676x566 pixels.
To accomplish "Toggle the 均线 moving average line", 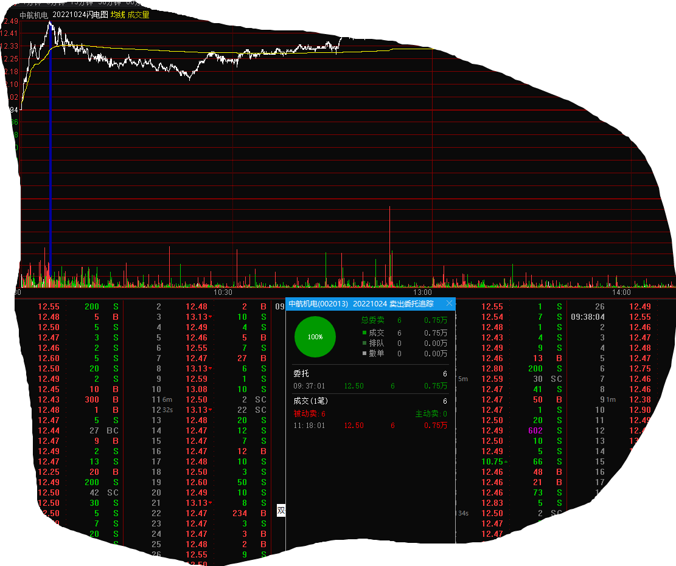I will (117, 15).
